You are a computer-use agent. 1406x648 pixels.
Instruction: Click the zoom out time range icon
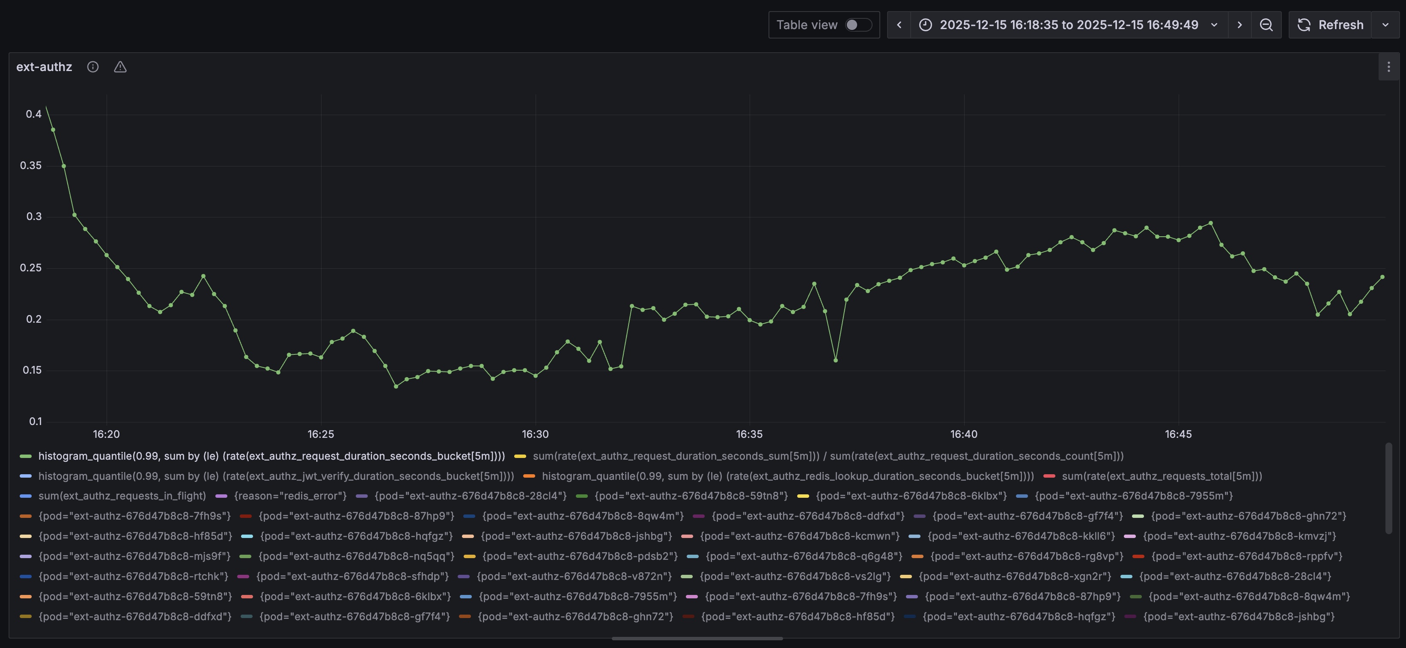[x=1266, y=24]
